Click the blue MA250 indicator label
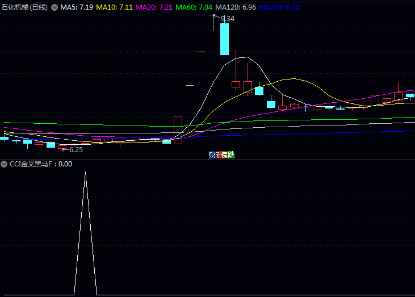The image size is (415, 297). (x=279, y=7)
